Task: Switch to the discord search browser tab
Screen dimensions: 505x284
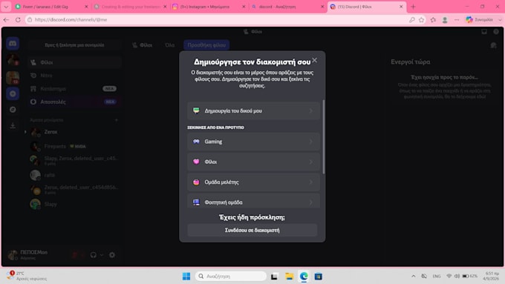Action: (x=287, y=7)
